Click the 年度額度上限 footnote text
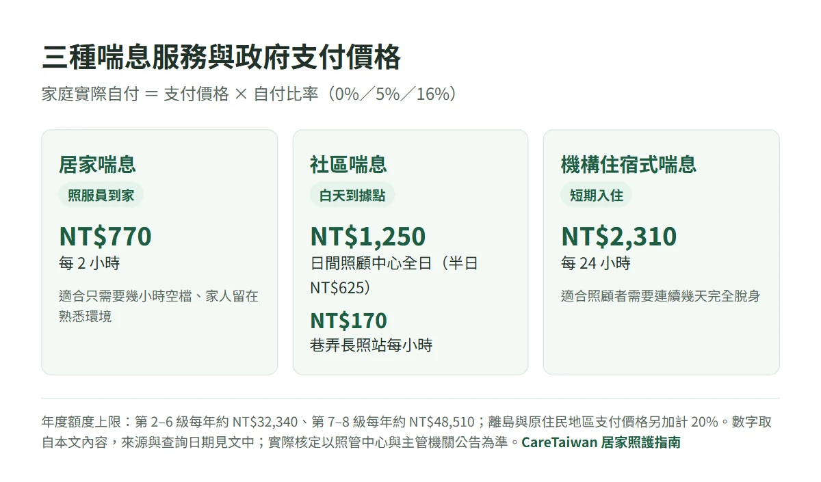This screenshot has width=821, height=482. click(x=406, y=432)
